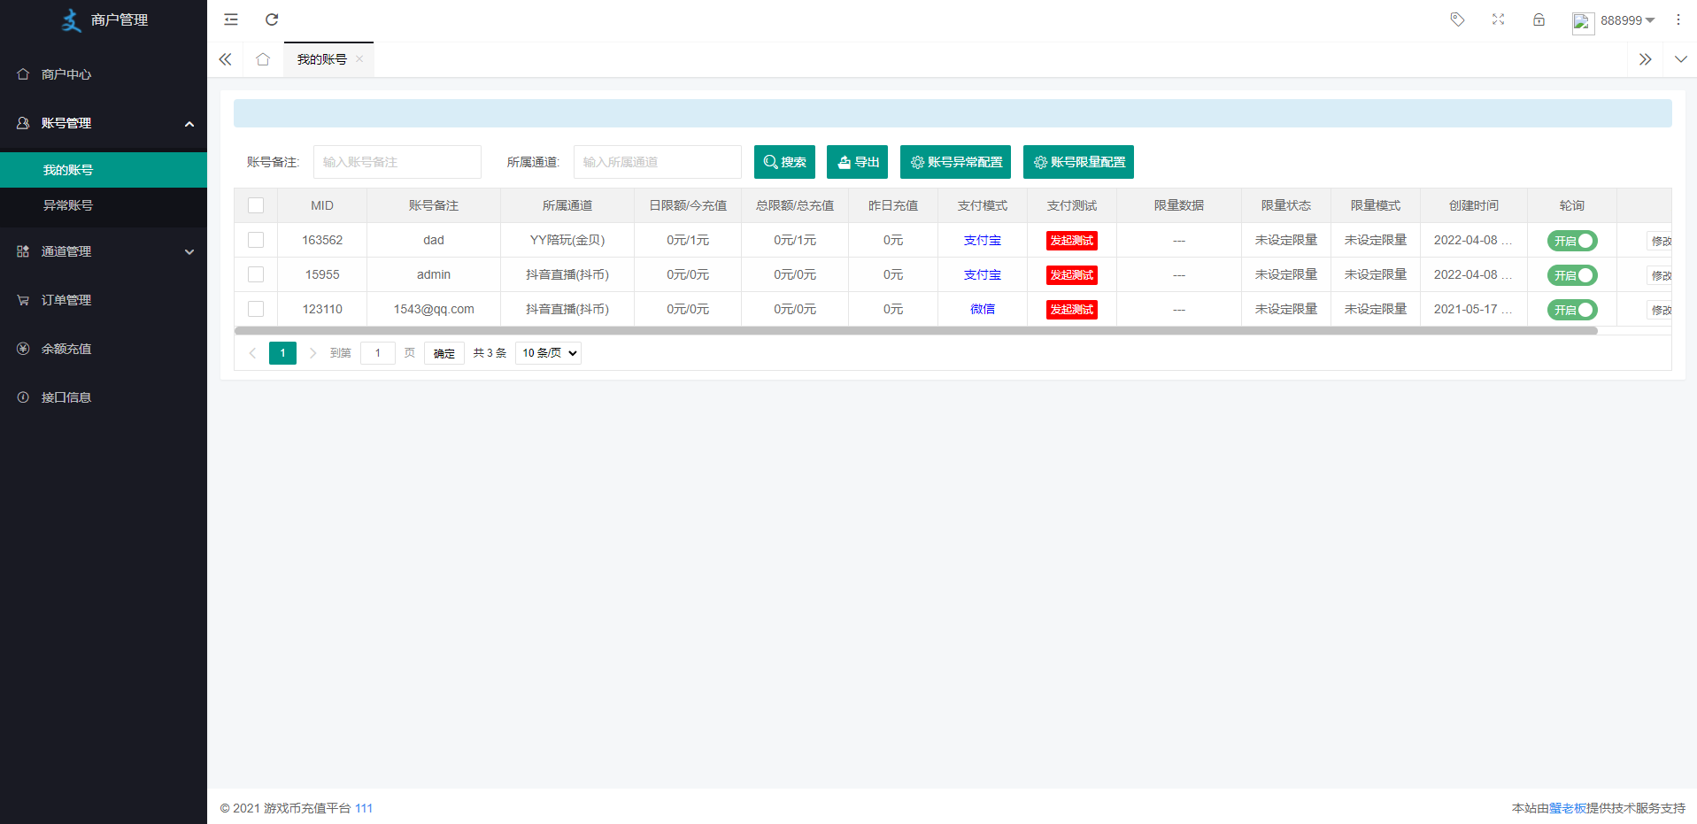The width and height of the screenshot is (1697, 824).
Task: Click the lock icon near the avatar
Action: pos(1539,19)
